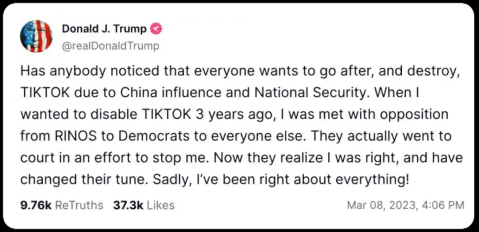Image resolution: width=479 pixels, height=232 pixels.
Task: Click the ReTruths label
Action: tap(79, 205)
